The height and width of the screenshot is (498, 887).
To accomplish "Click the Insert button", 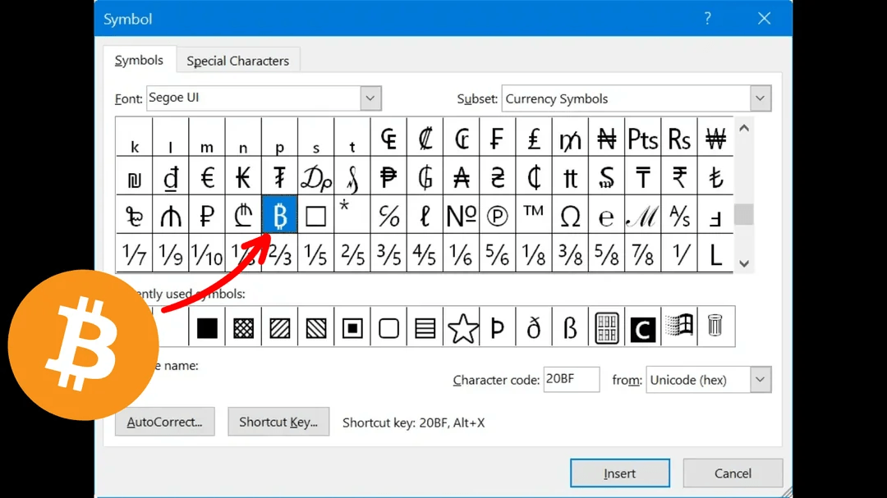I will click(x=620, y=473).
